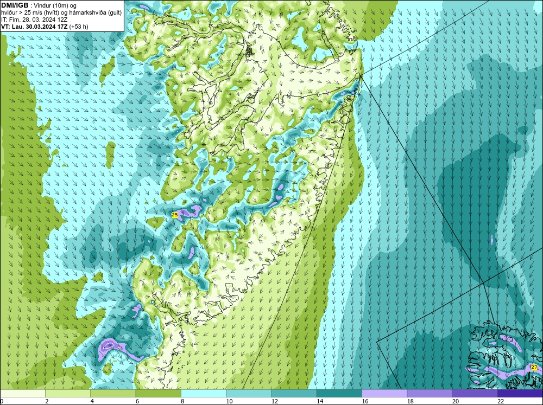This screenshot has height=405, width=543.
Task: Click the 'IT: Fim. 28. 03. 2024 12Z' line
Action: (x=34, y=20)
